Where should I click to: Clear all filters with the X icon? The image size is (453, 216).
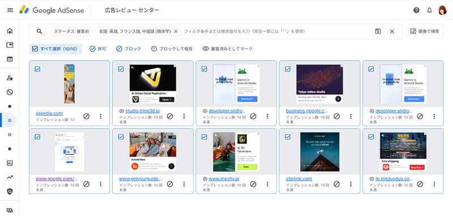392,31
